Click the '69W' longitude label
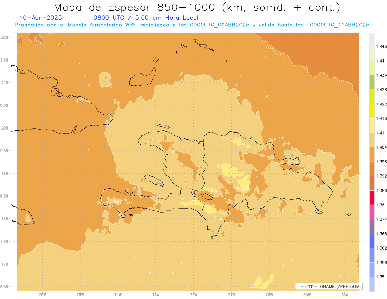The width and height of the screenshot is (387, 299). [307, 295]
